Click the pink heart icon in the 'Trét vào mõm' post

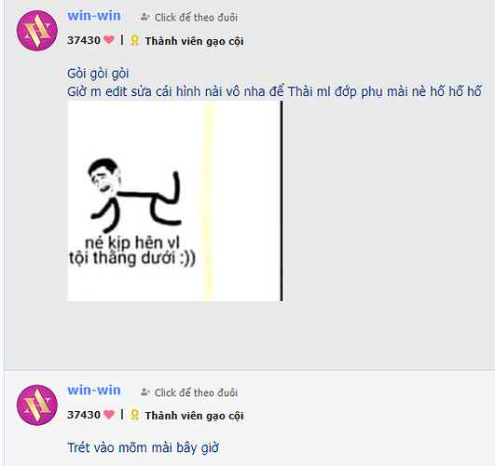click(x=109, y=414)
